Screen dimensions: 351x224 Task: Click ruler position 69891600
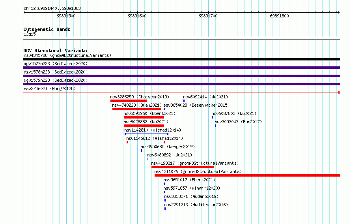click(137, 16)
